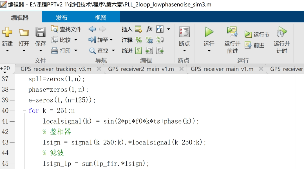
Task: Click the Run Section icon
Action: coord(248,34)
